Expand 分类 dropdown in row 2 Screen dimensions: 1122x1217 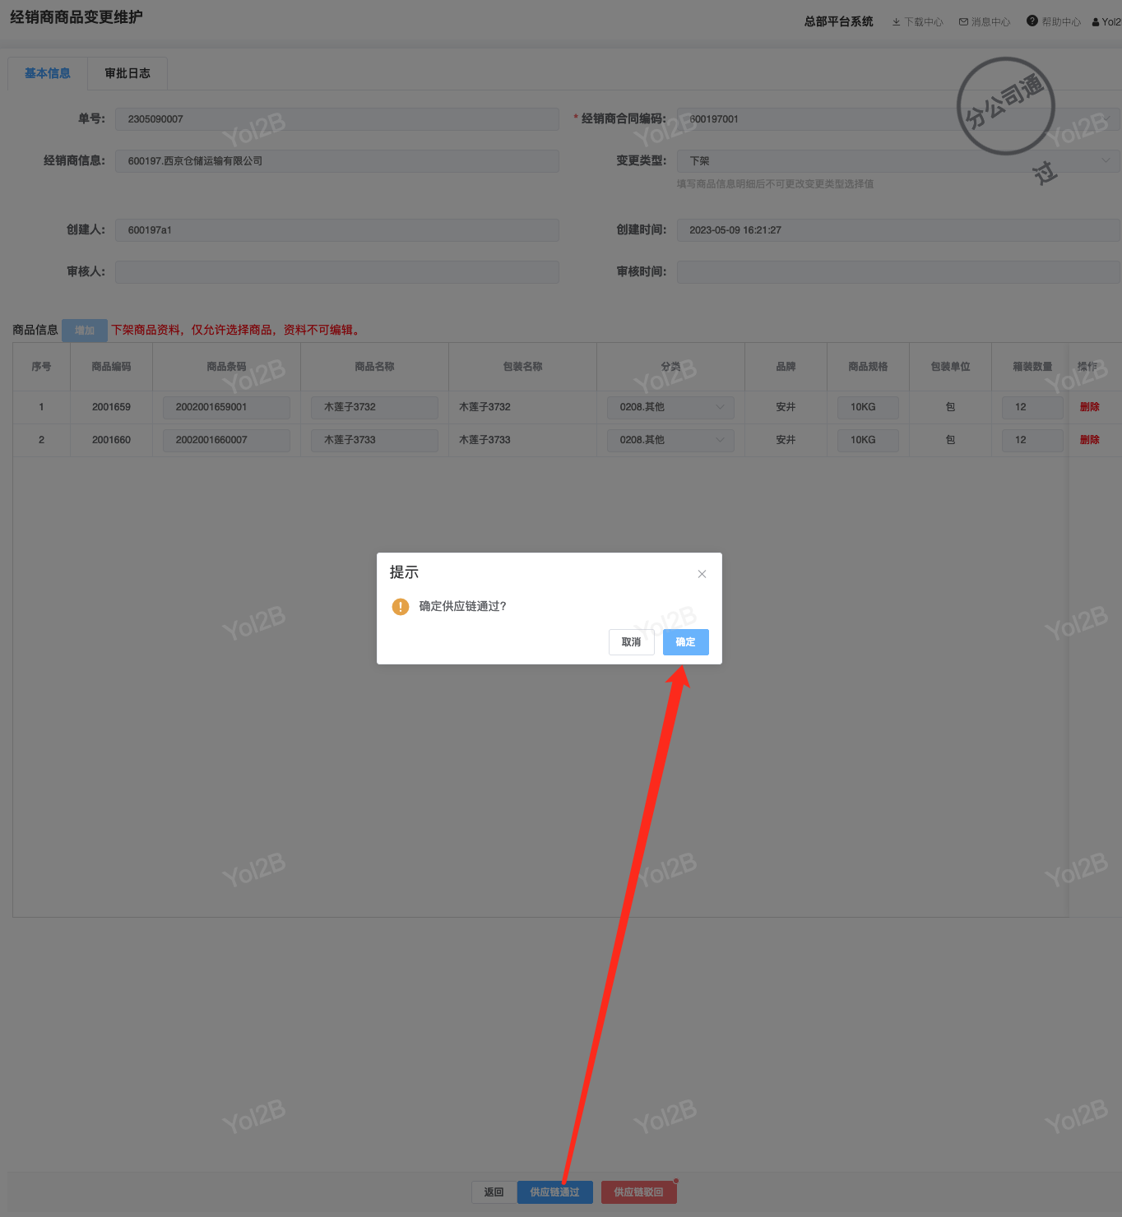coord(670,440)
